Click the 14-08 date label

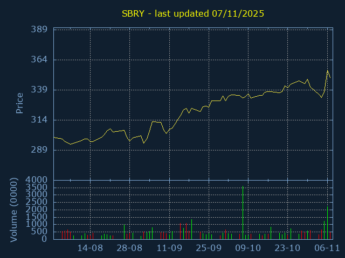[x=90, y=248]
